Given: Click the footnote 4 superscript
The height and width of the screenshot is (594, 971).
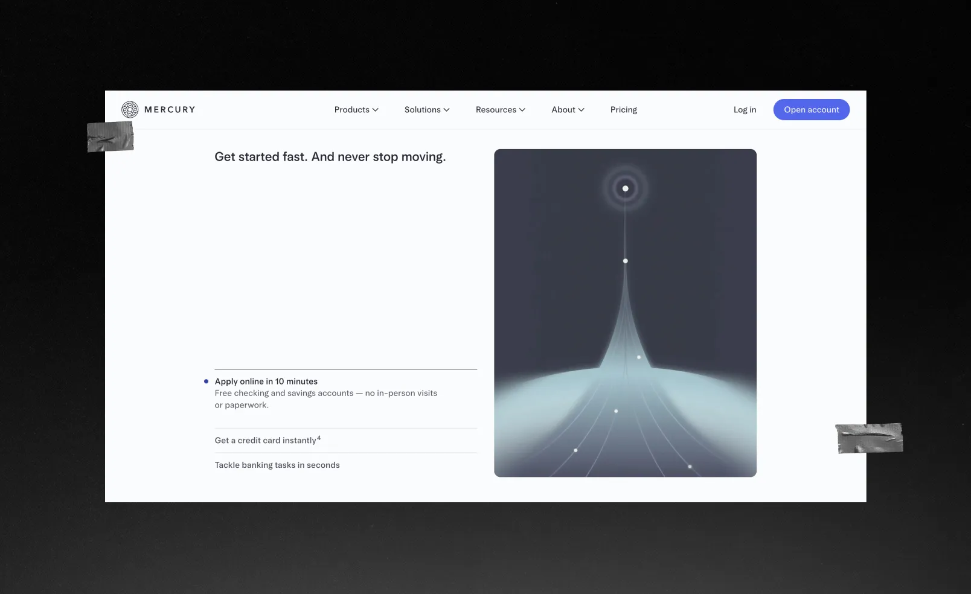Looking at the screenshot, I should (x=319, y=438).
